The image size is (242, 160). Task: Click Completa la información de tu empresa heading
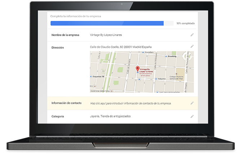[76, 16]
